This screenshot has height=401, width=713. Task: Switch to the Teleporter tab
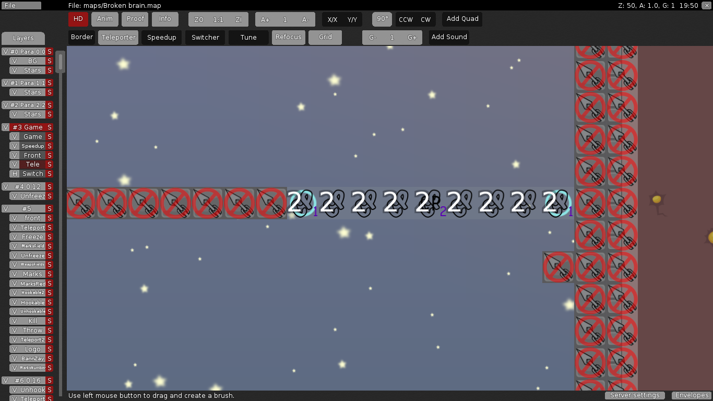[x=118, y=37]
